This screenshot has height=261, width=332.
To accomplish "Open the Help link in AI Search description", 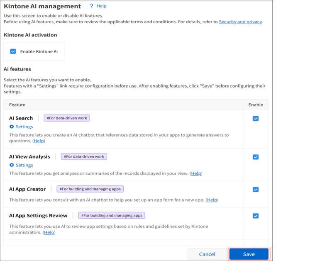I will 39,141.
